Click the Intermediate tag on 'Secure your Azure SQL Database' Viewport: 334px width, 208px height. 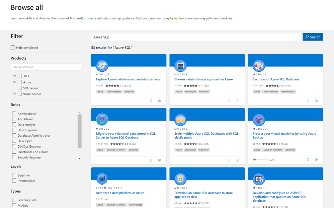(x=288, y=92)
